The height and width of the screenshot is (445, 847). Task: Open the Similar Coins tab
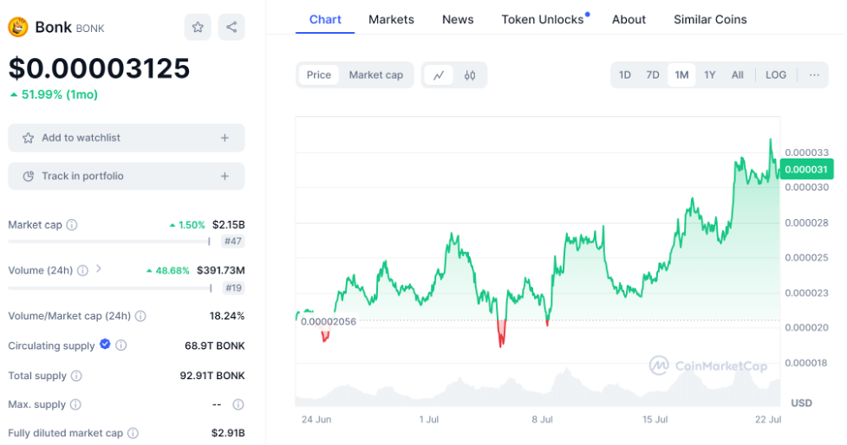(x=710, y=19)
